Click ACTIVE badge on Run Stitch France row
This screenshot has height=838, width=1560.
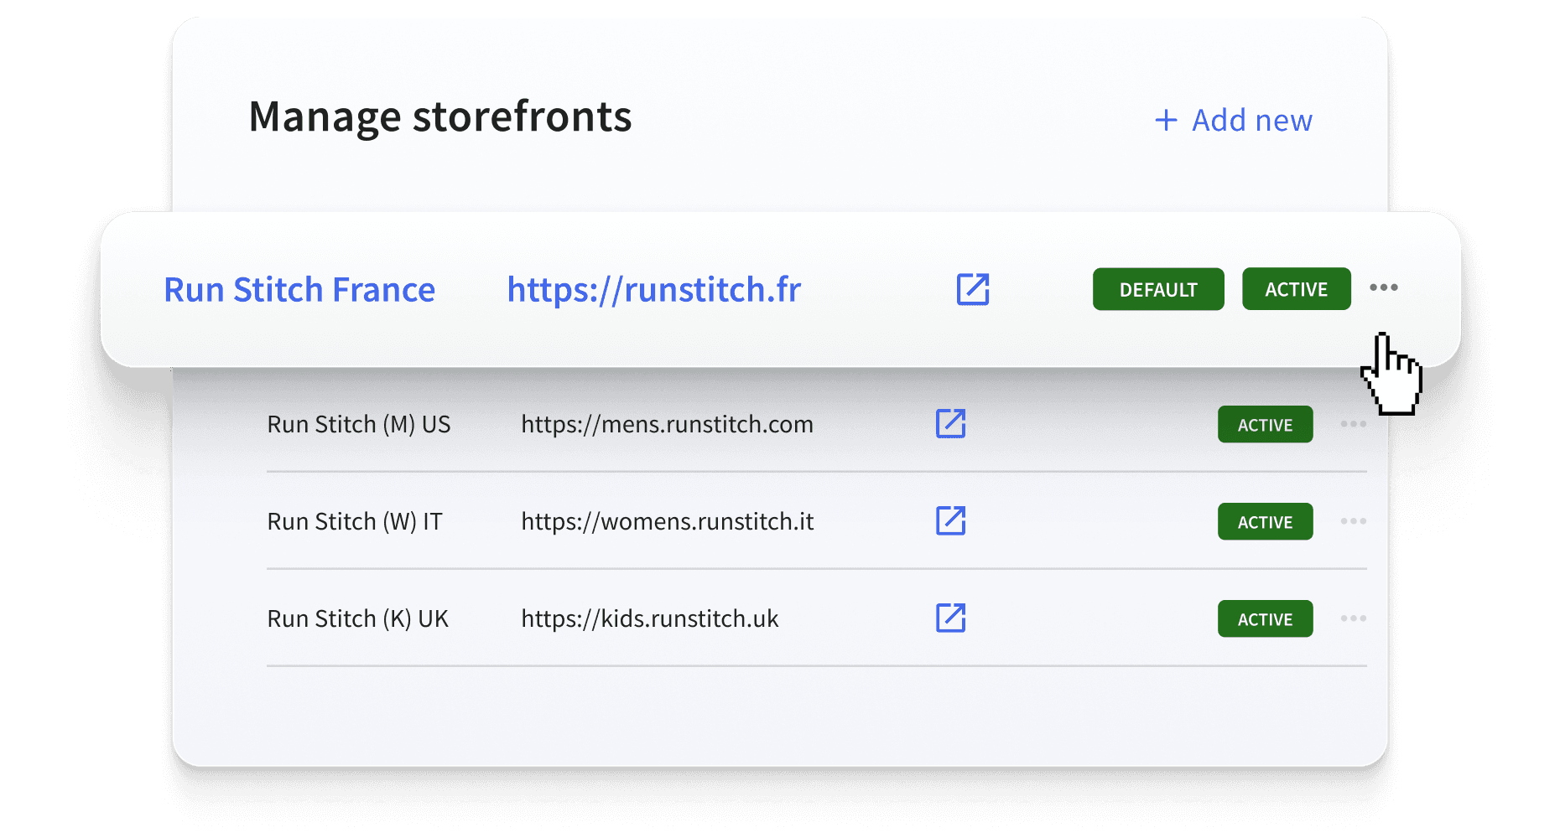[1296, 289]
